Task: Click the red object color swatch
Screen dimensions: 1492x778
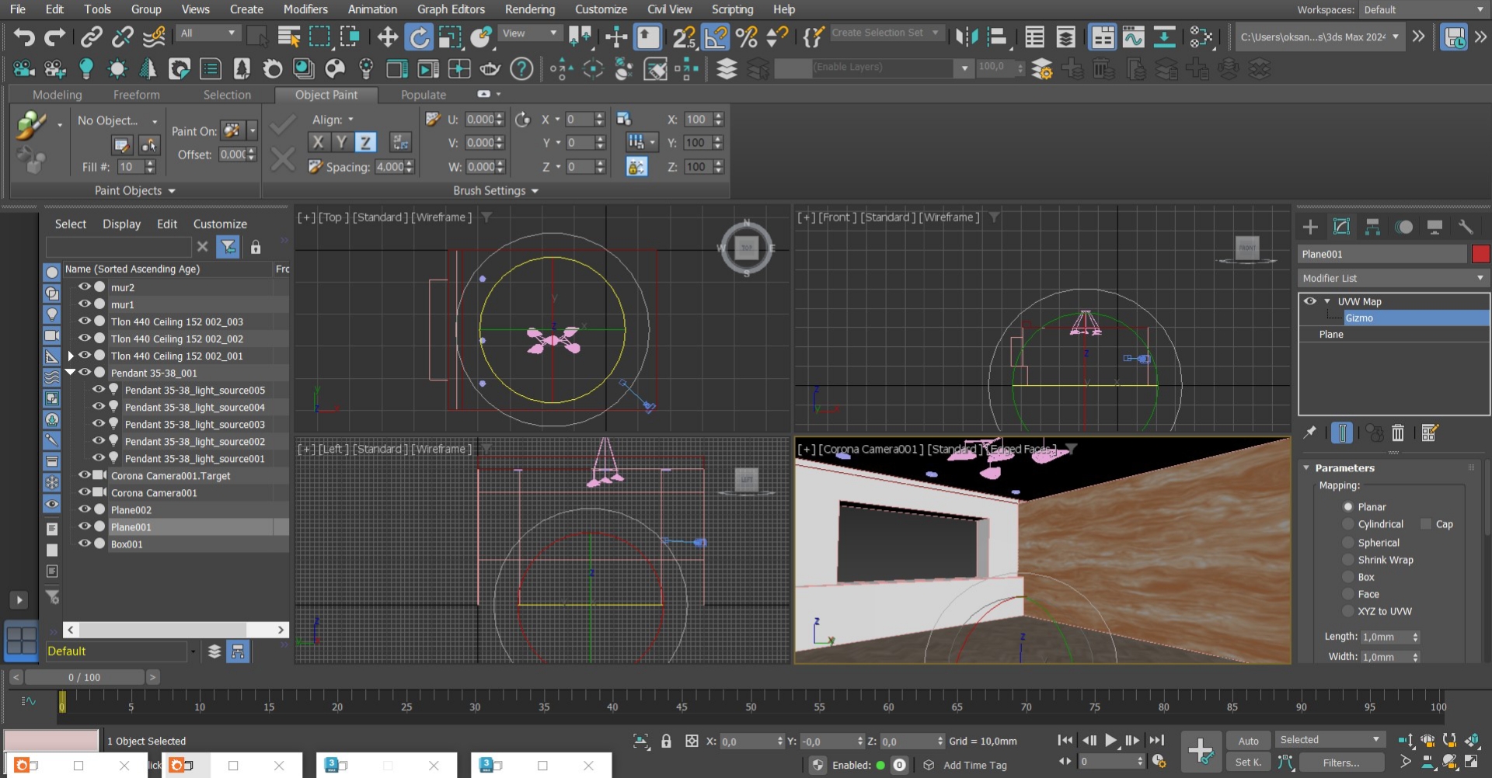Action: (1480, 254)
